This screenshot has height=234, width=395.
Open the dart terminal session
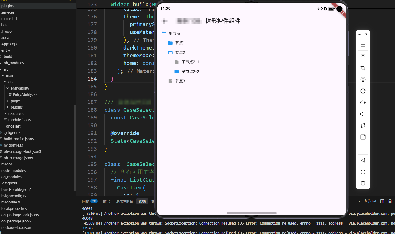click(370, 201)
